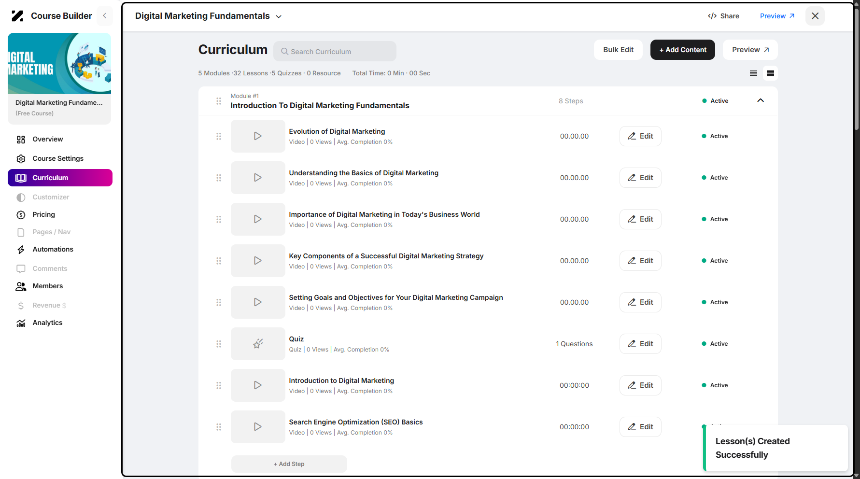860x479 pixels.
Task: Close the course builder panel
Action: tap(815, 16)
